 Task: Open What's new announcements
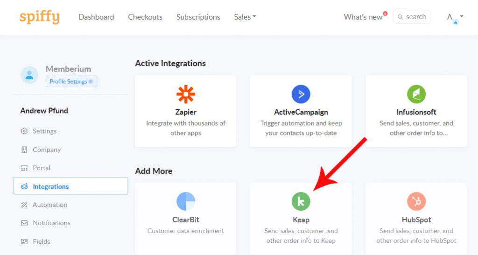tap(363, 17)
